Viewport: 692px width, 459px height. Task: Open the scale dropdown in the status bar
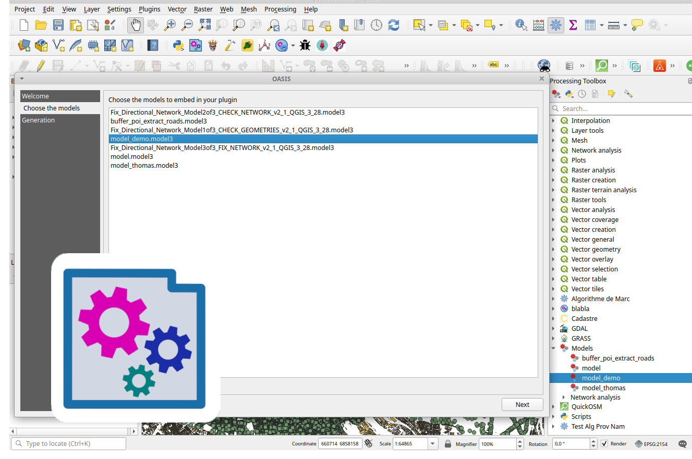432,443
